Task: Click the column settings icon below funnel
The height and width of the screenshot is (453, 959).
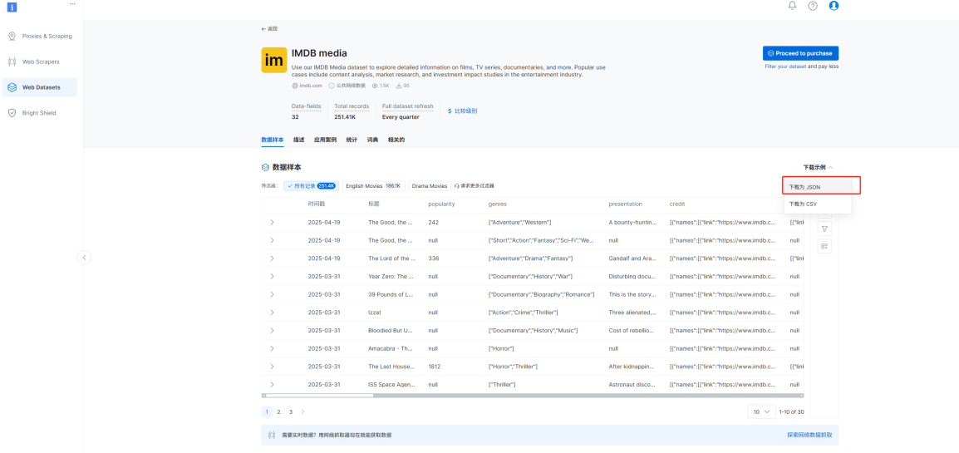Action: pyautogui.click(x=824, y=246)
